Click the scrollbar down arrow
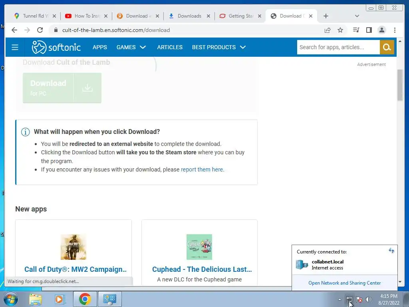409x307 pixels. pos(400,282)
